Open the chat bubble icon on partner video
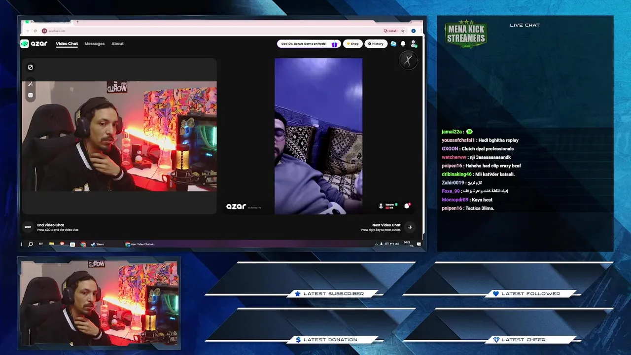The width and height of the screenshot is (631, 355). click(x=407, y=206)
